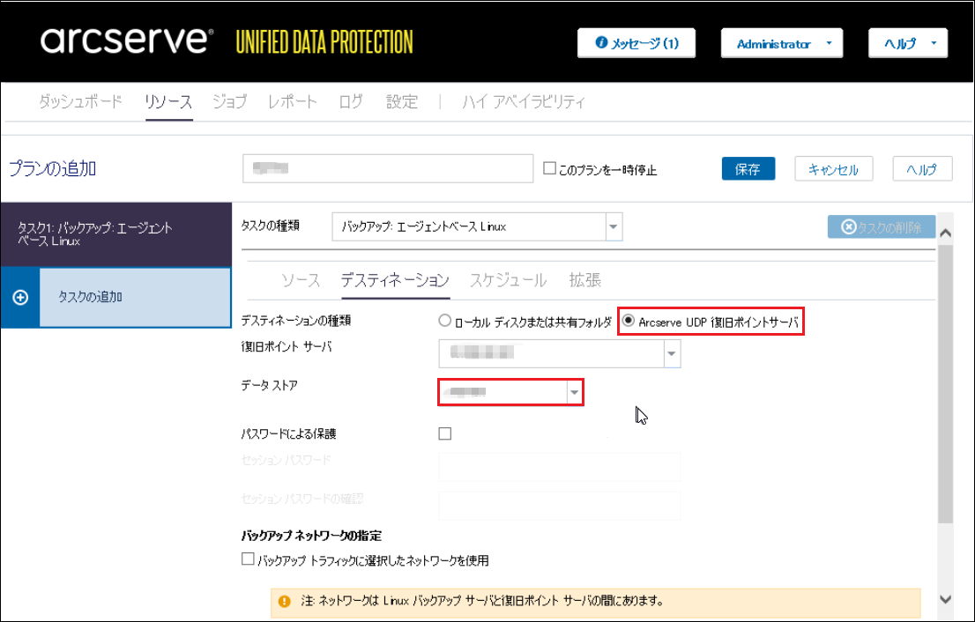Click the キャンセル button
This screenshot has width=975, height=622.
tap(834, 169)
